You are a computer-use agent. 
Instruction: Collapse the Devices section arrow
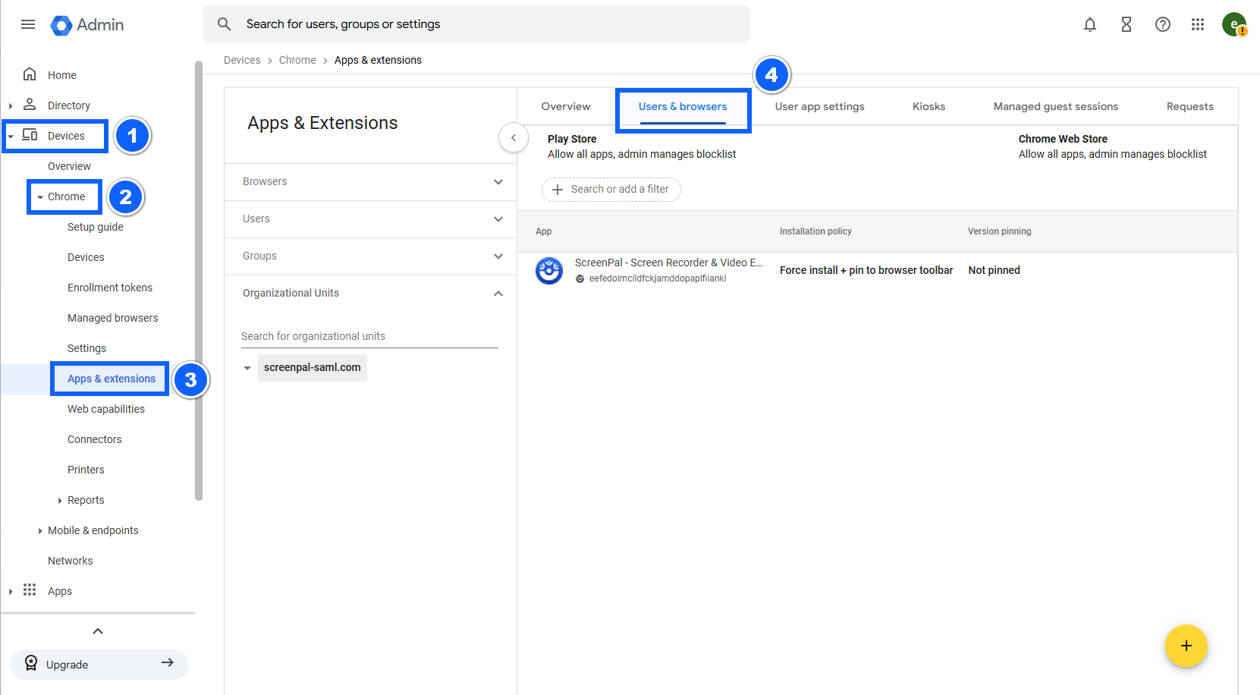[11, 137]
